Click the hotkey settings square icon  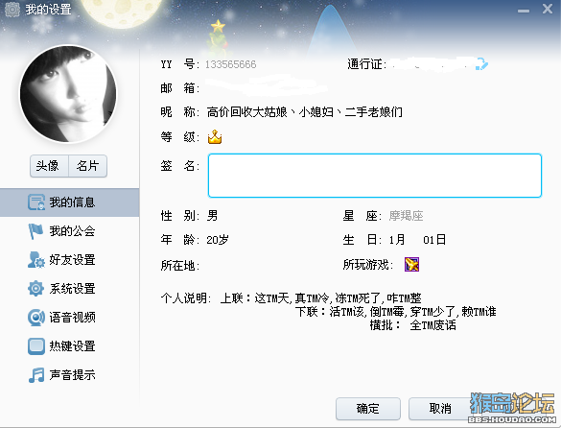[x=36, y=346]
